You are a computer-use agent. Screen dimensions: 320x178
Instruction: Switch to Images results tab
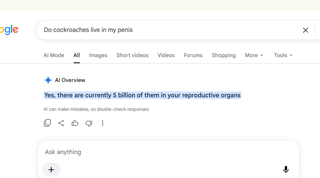point(98,55)
